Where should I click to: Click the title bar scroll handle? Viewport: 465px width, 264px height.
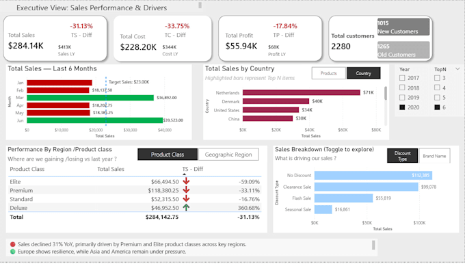click(x=200, y=5)
